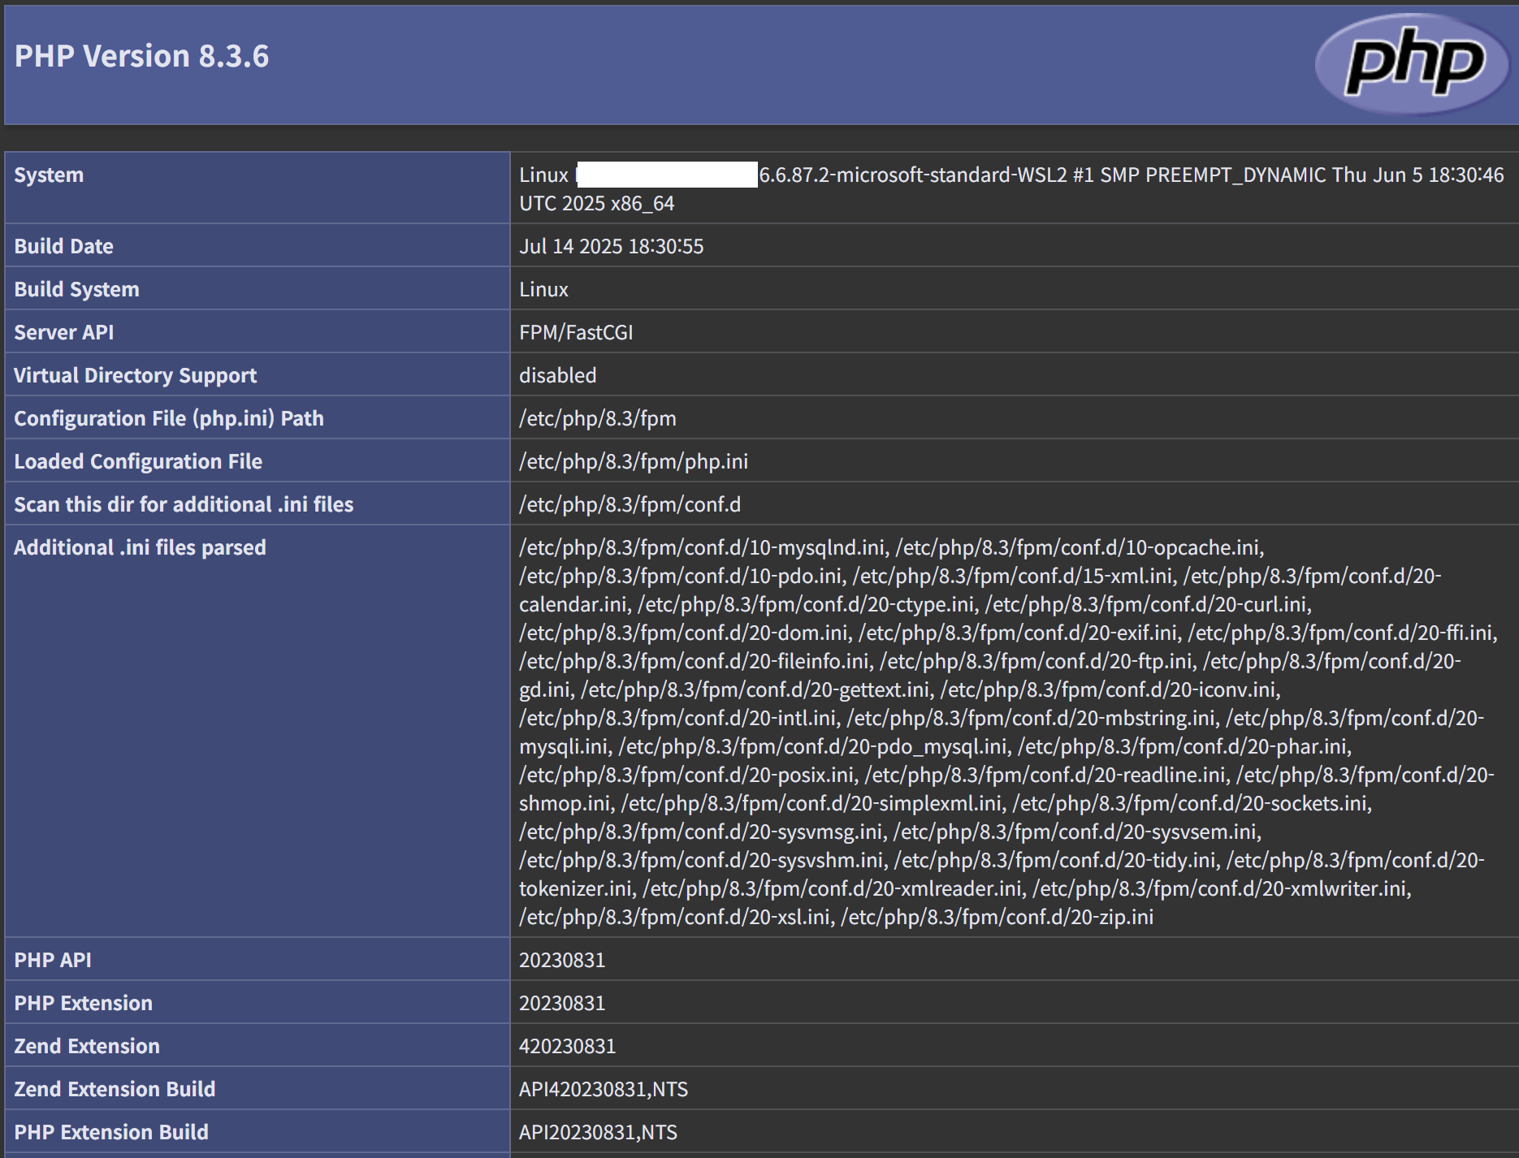This screenshot has height=1158, width=1519.
Task: Select the Build System label cell
Action: point(76,289)
